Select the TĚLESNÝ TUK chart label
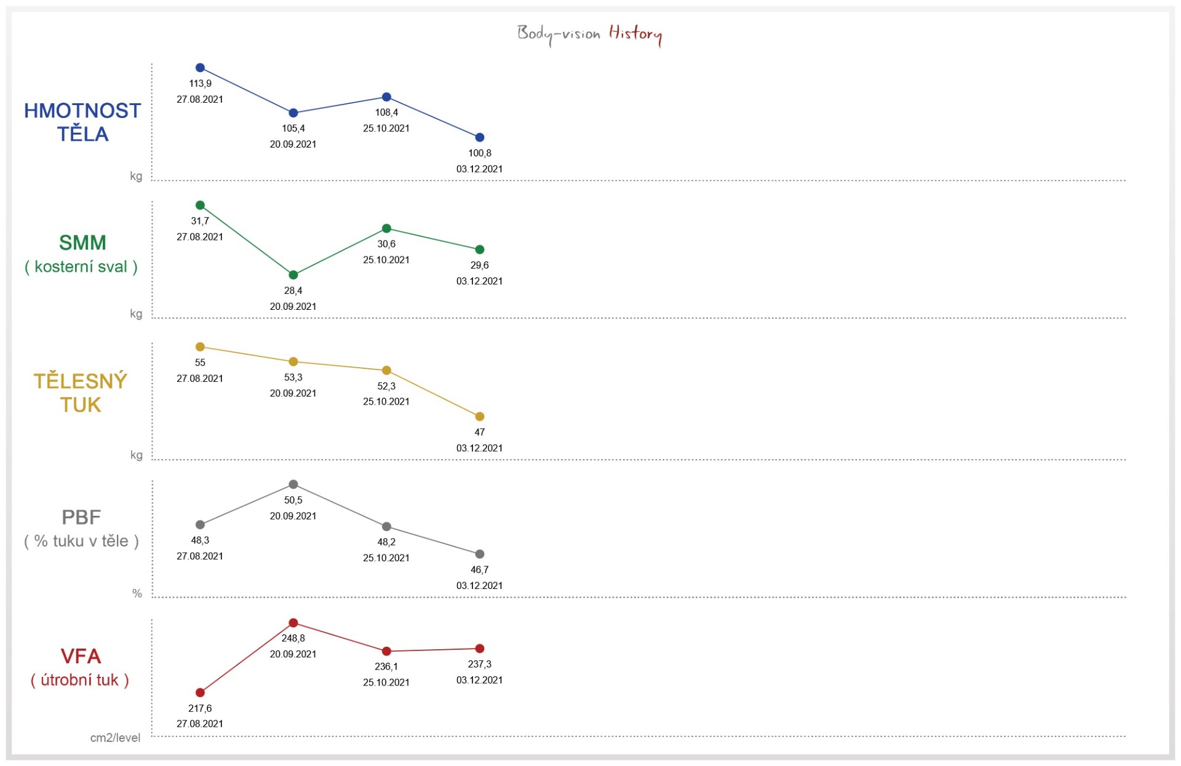Viewport: 1181px width, 766px height. tap(81, 393)
